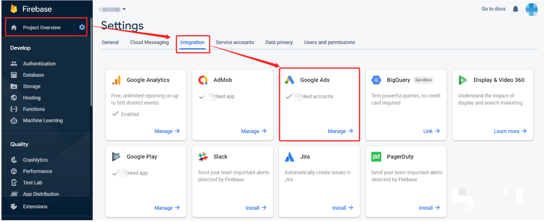The height and width of the screenshot is (222, 544).
Task: Open notifications bell icon
Action: point(515,9)
